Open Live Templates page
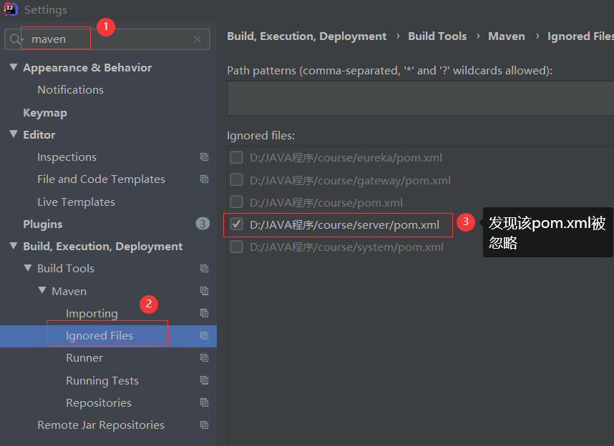The image size is (614, 446). tap(77, 202)
